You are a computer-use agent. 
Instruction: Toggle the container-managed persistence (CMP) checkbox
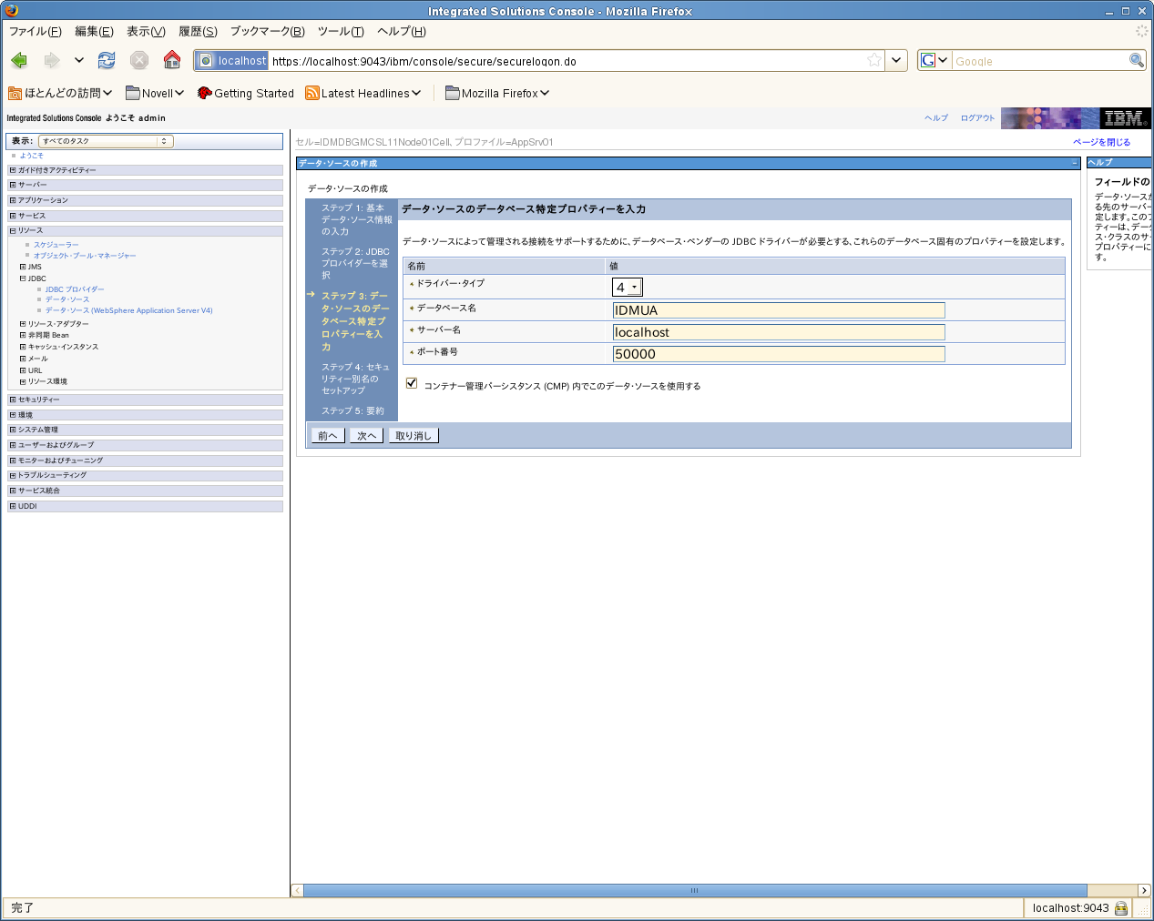click(412, 383)
